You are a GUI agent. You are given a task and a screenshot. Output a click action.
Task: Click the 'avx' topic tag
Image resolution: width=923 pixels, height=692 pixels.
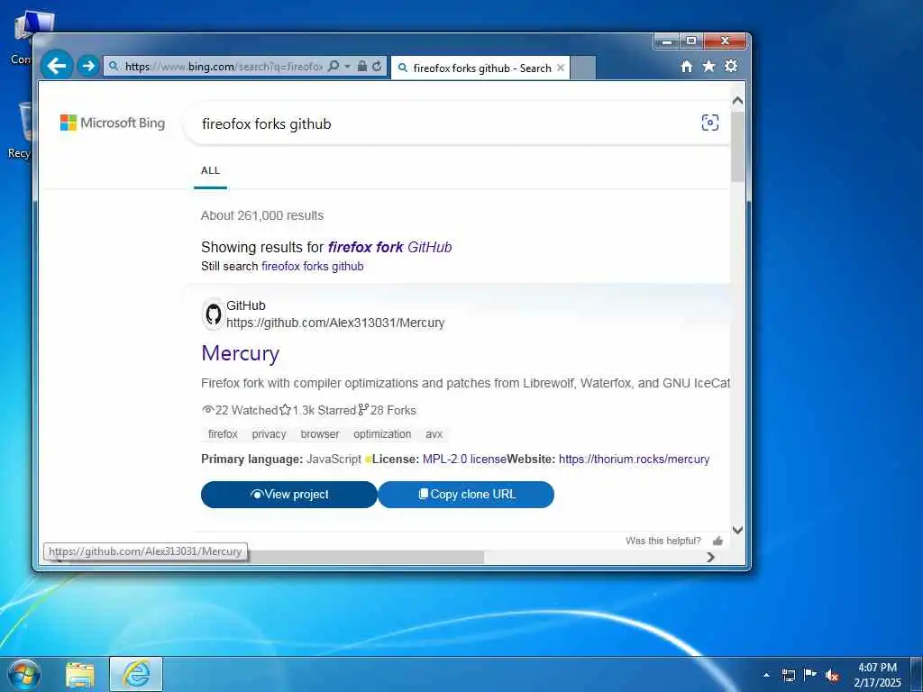pyautogui.click(x=434, y=434)
